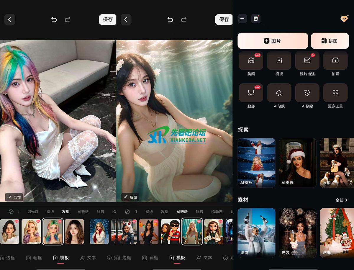Go back using left editor back arrow
354x270 pixels.
click(10, 20)
